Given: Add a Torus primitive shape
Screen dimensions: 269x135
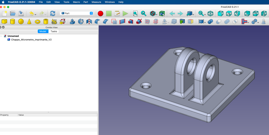Looking at the screenshot, I should point(38,21).
